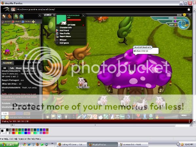Screen dimensions: 196x147
Task: Switch chat to the Crew tab
Action: pyautogui.click(x=26, y=68)
